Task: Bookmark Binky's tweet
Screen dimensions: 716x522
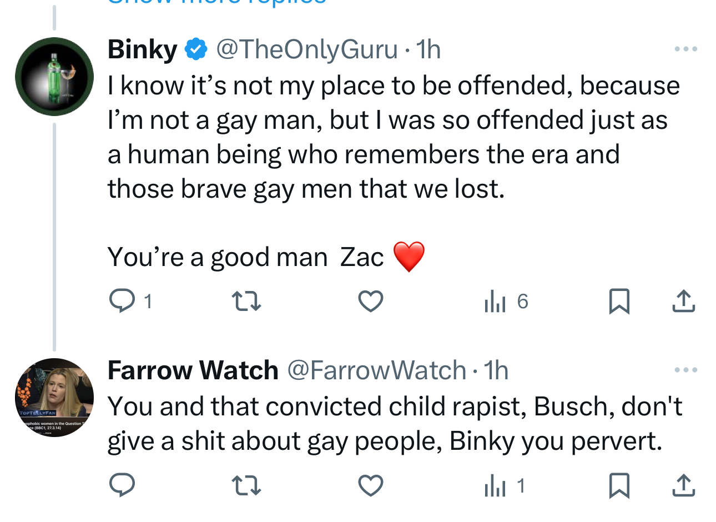Action: coord(619,302)
